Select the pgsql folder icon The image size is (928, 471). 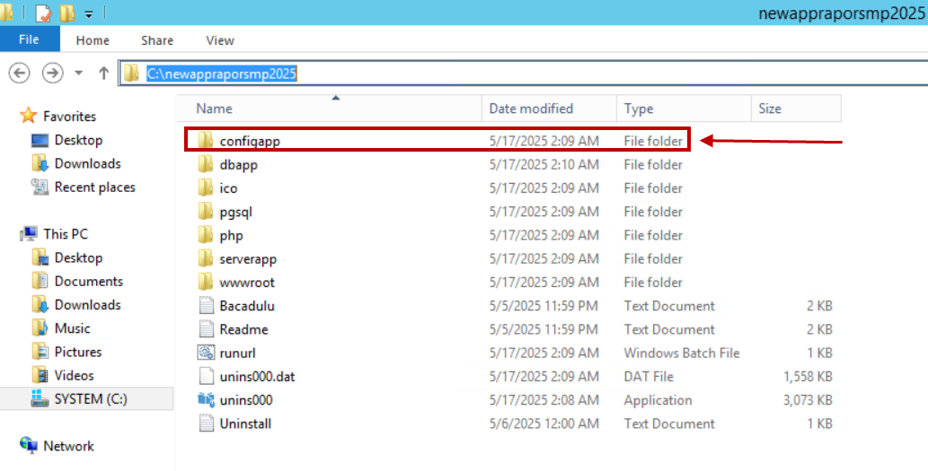pos(206,212)
